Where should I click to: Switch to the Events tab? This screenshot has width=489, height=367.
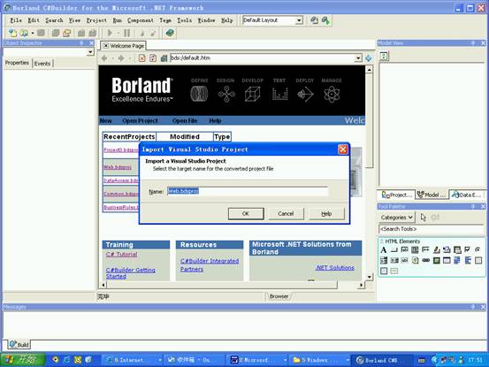point(42,64)
